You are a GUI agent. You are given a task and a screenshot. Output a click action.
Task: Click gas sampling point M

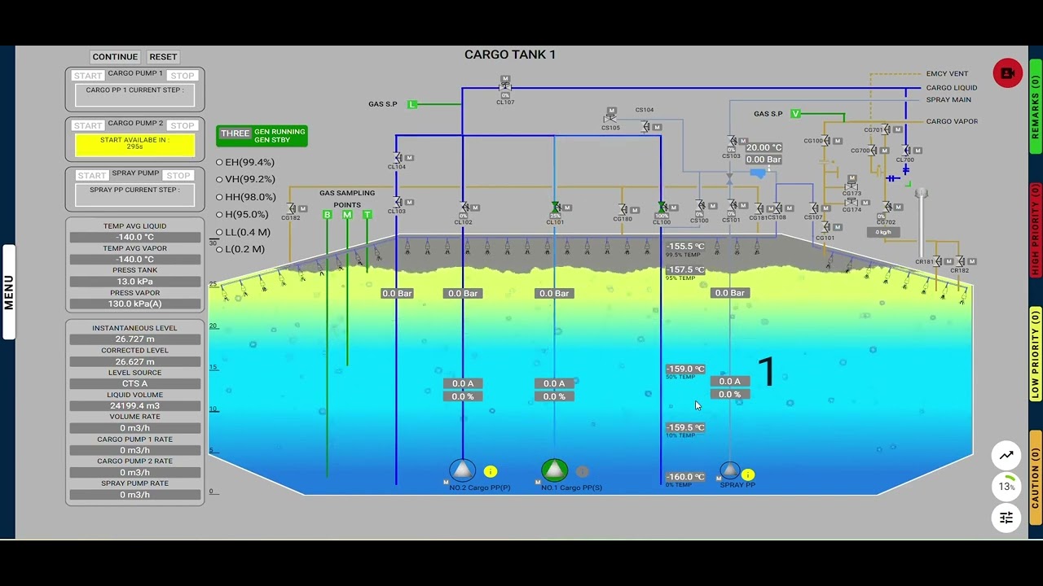click(x=347, y=215)
